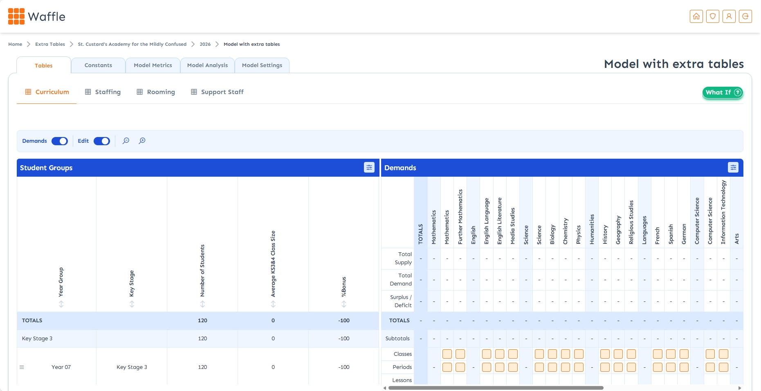Click the Demands horizontal scrollbar
The height and width of the screenshot is (391, 761).
[x=496, y=388]
